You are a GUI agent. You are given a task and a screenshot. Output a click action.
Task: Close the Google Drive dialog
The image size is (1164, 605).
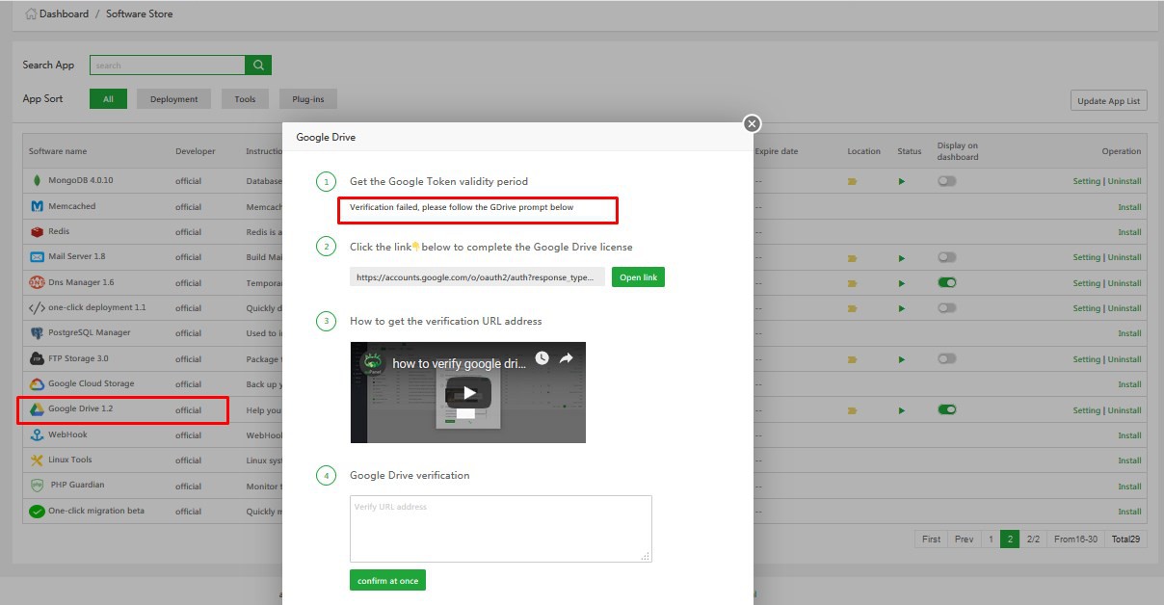(x=753, y=123)
